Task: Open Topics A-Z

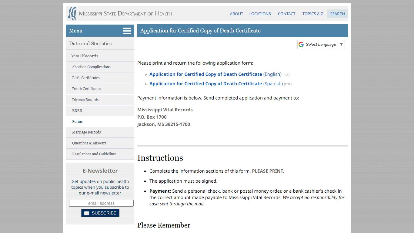Action: click(x=313, y=14)
